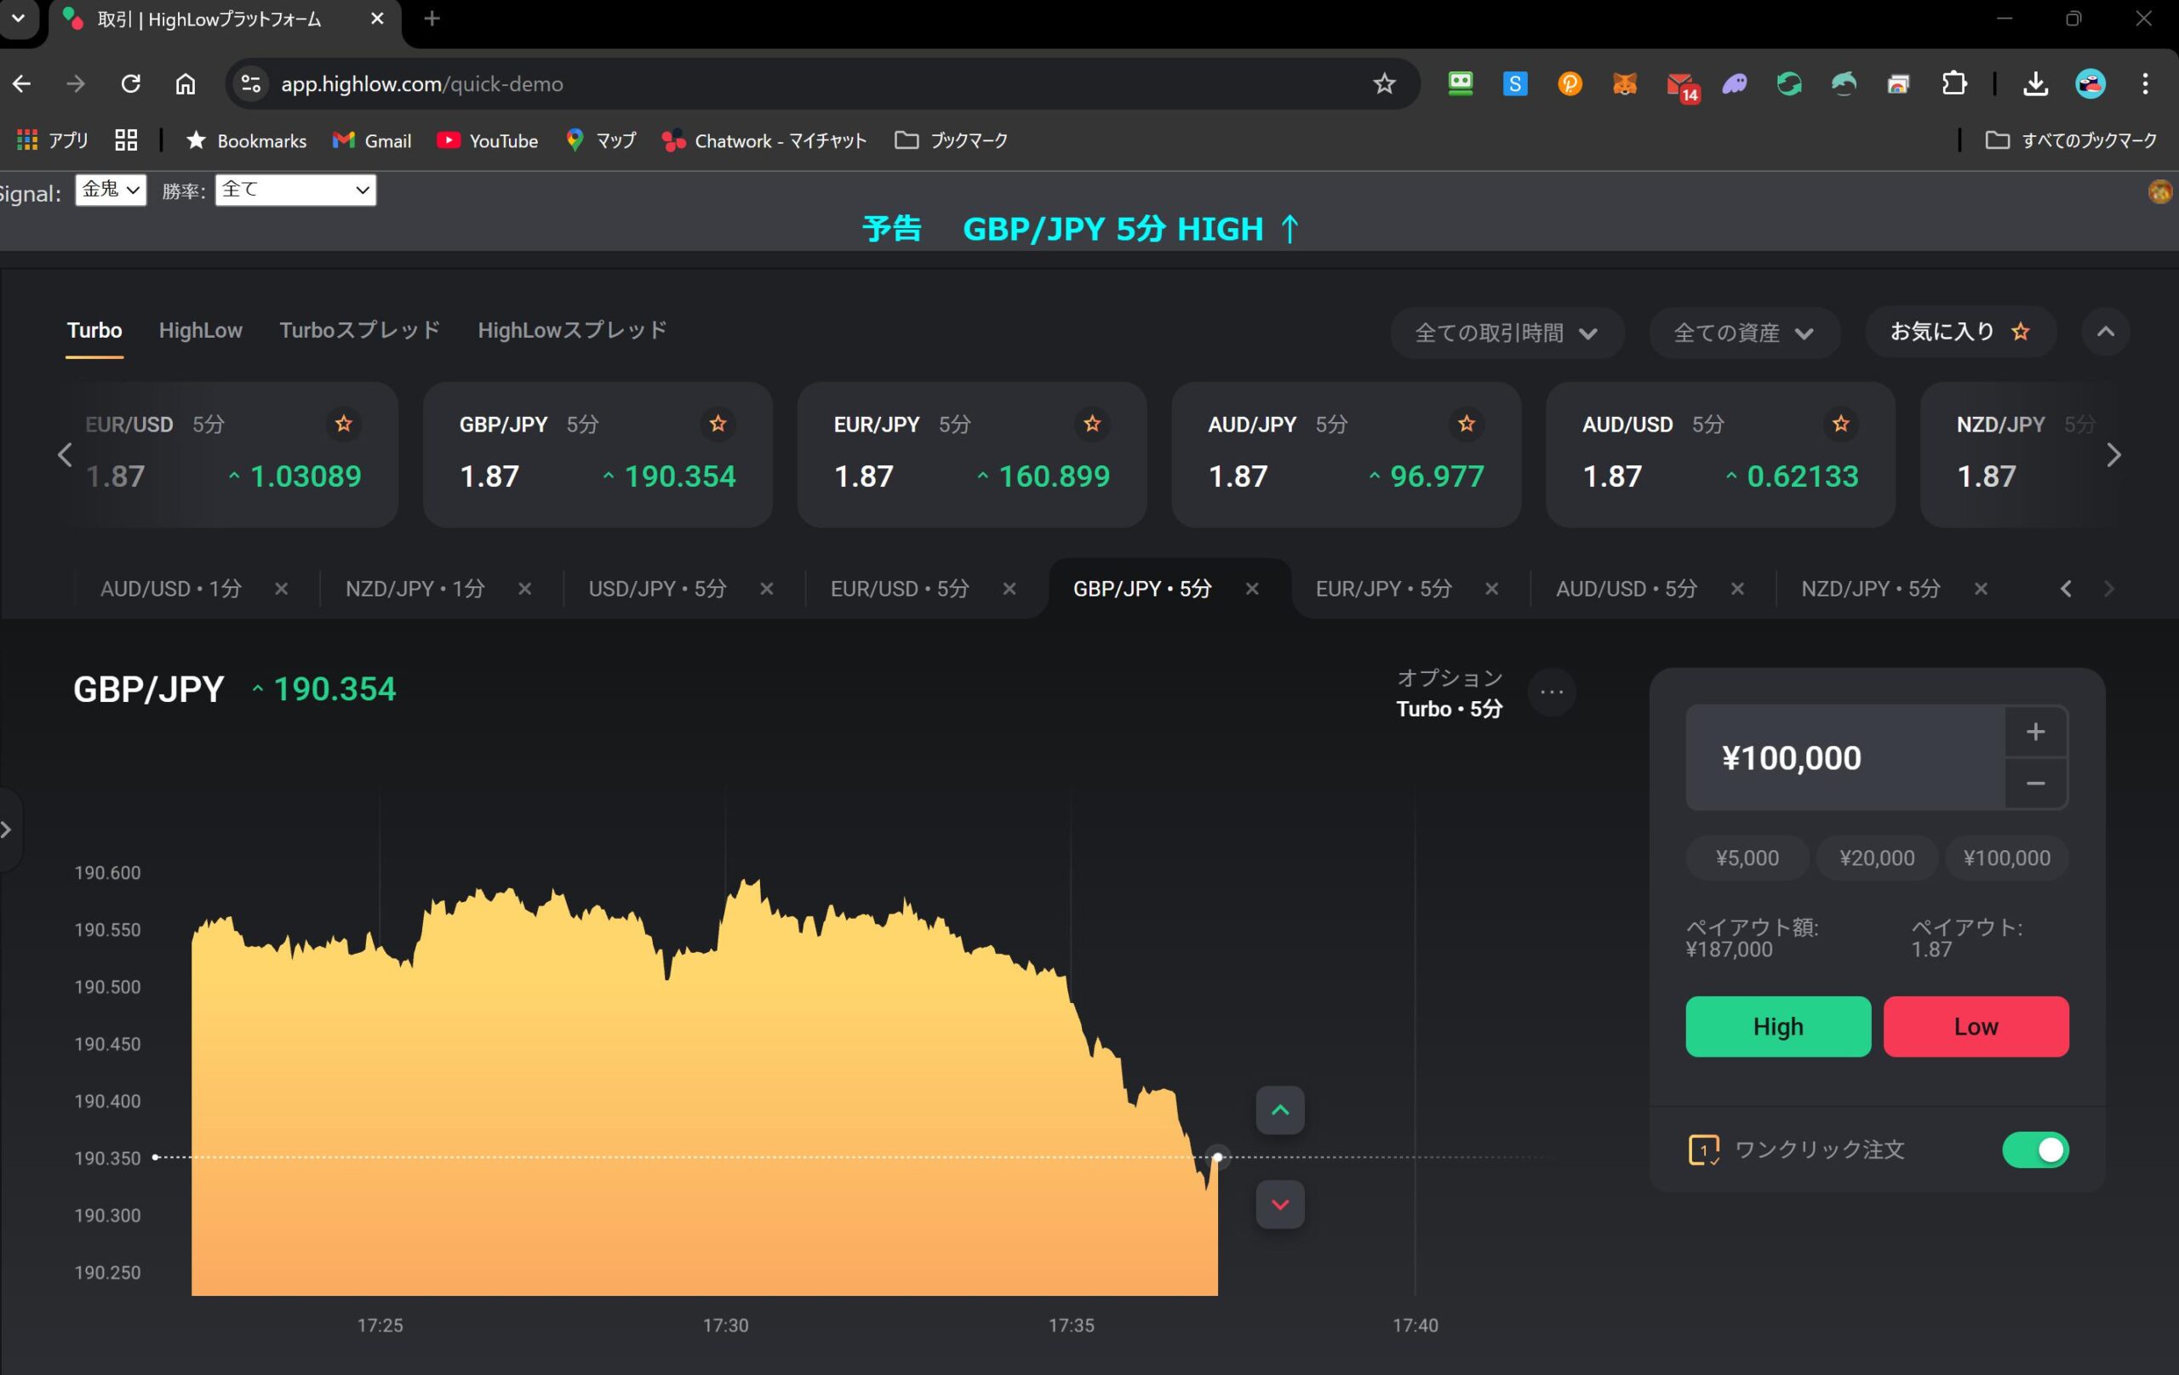2179x1375 pixels.
Task: Open the Signal 金鬼 select box
Action: [x=111, y=190]
